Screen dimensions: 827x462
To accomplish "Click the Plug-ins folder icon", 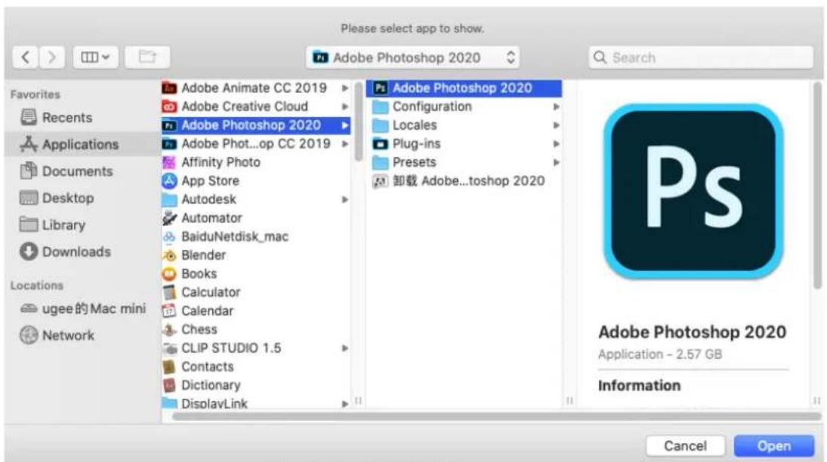I will click(381, 144).
